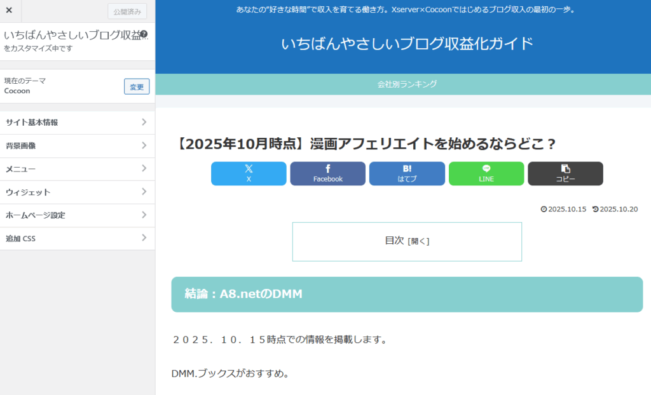Open the 会社別ランキング navigation item
The height and width of the screenshot is (395, 651).
tap(407, 84)
